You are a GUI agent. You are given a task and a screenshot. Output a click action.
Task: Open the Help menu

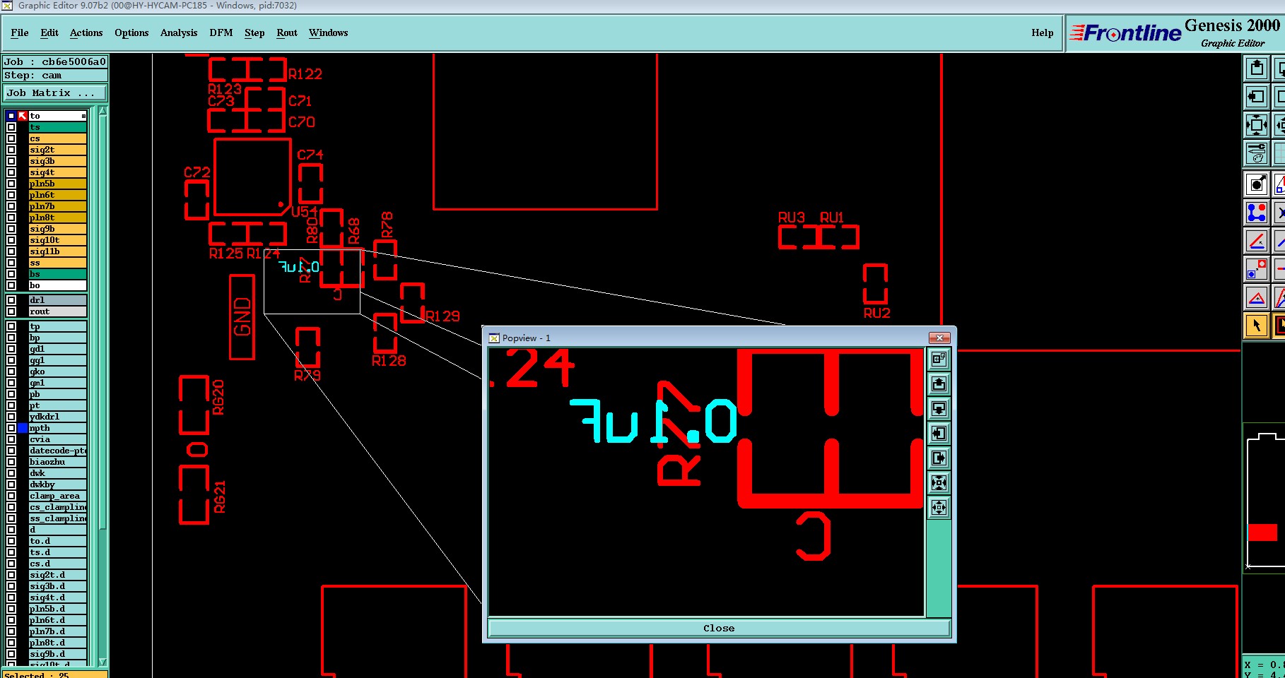(x=1042, y=32)
